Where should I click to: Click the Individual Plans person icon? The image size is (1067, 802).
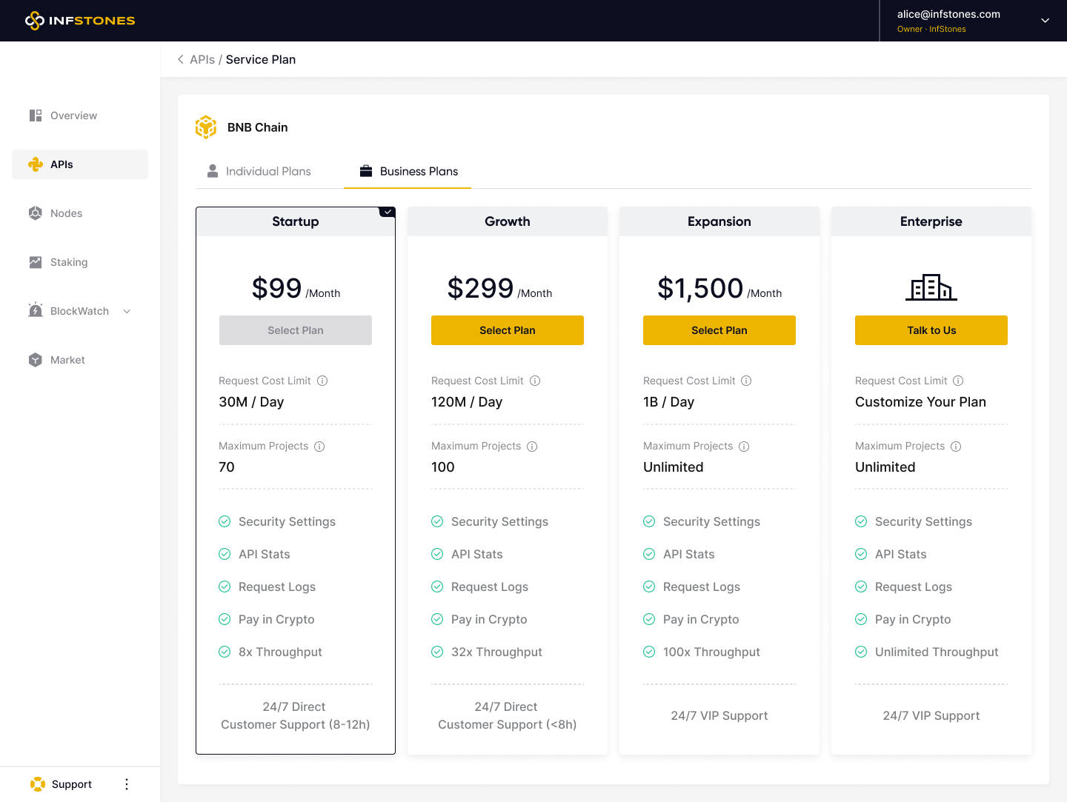tap(213, 171)
